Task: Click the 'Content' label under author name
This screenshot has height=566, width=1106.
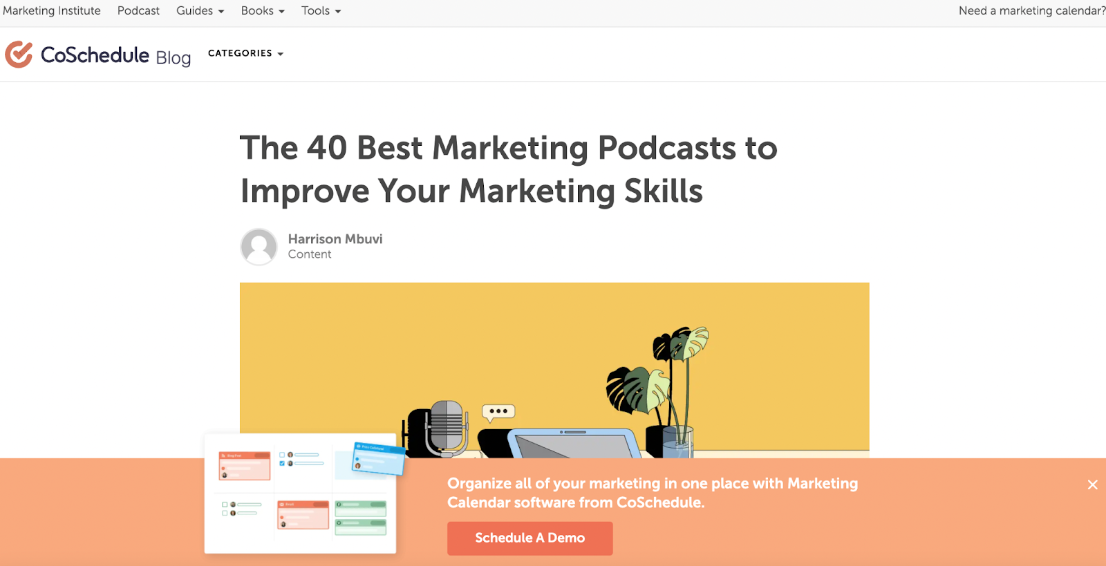Action: pyautogui.click(x=310, y=254)
